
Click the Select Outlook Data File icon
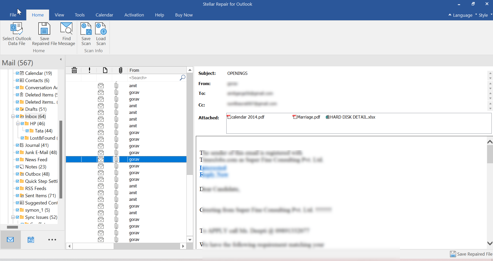(17, 29)
